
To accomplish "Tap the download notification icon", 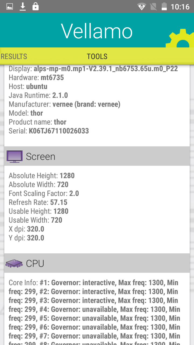I will (x=23, y=6).
